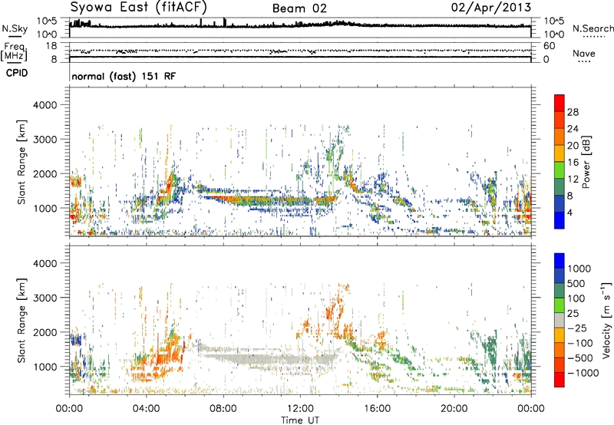Click the '4' power colorbar tick label
The height and width of the screenshot is (425, 614).
[x=570, y=212]
